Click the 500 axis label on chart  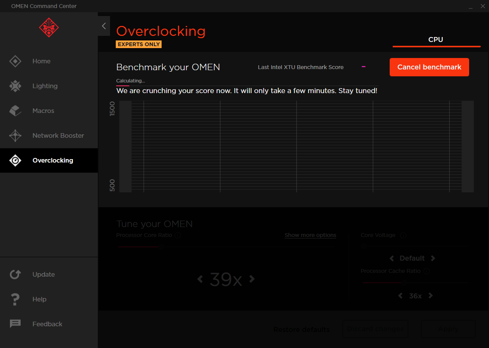coord(112,186)
